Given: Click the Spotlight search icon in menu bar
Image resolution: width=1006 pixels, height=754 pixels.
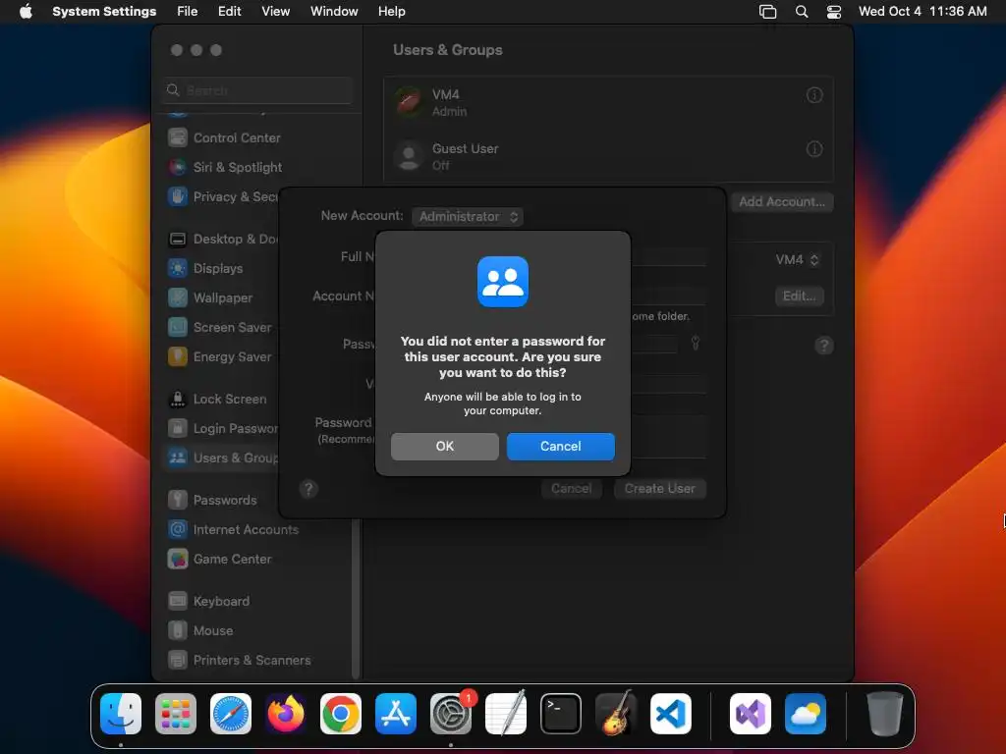Looking at the screenshot, I should [802, 12].
